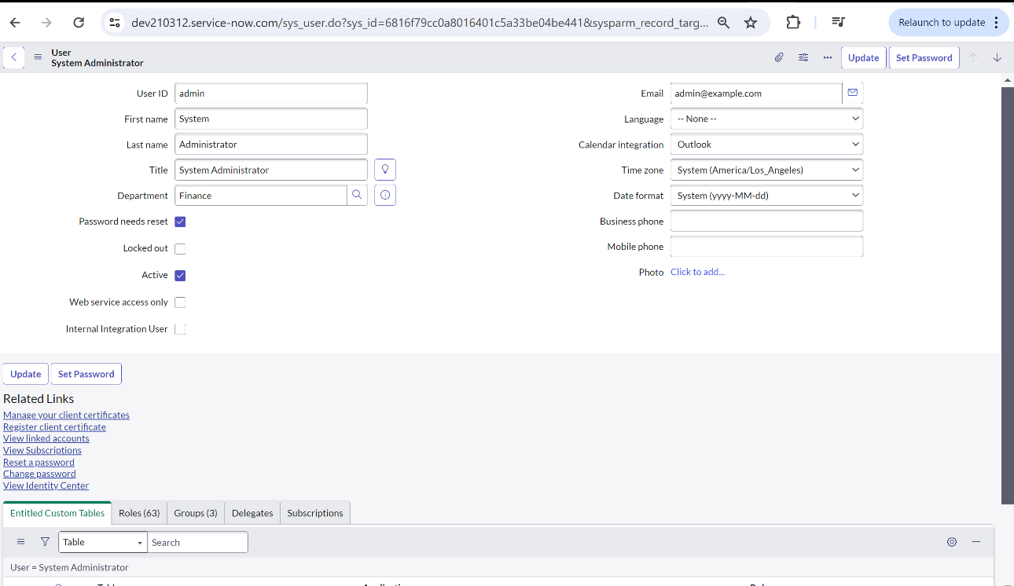Go back using the browser back arrow

[15, 23]
